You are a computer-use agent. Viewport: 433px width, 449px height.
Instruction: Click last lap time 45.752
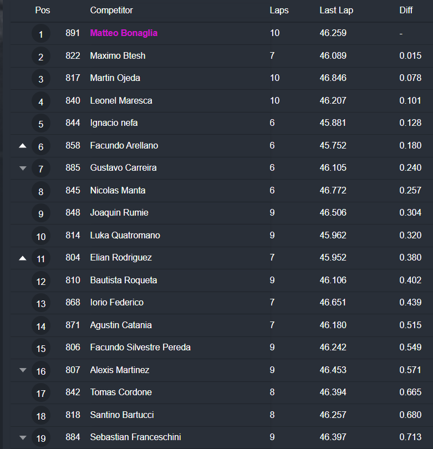coord(333,146)
